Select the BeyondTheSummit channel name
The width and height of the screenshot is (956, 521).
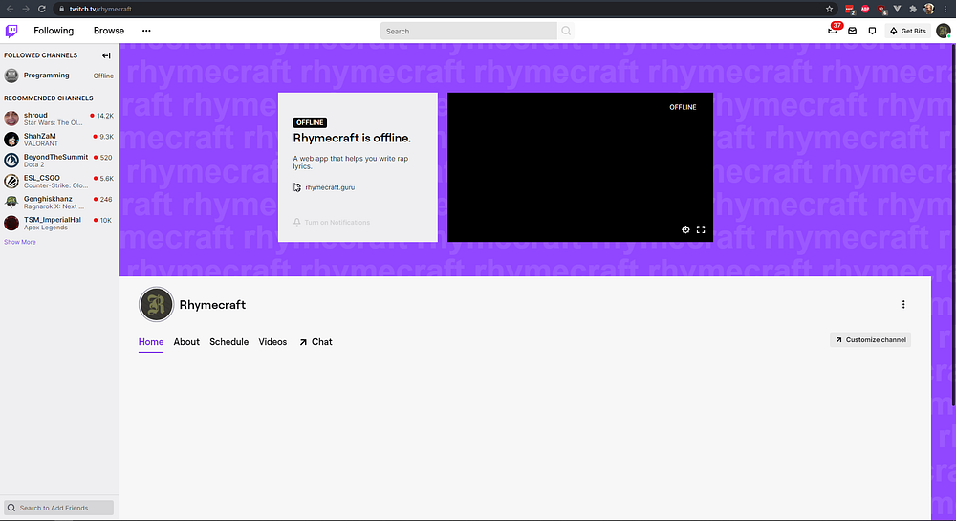[55, 157]
